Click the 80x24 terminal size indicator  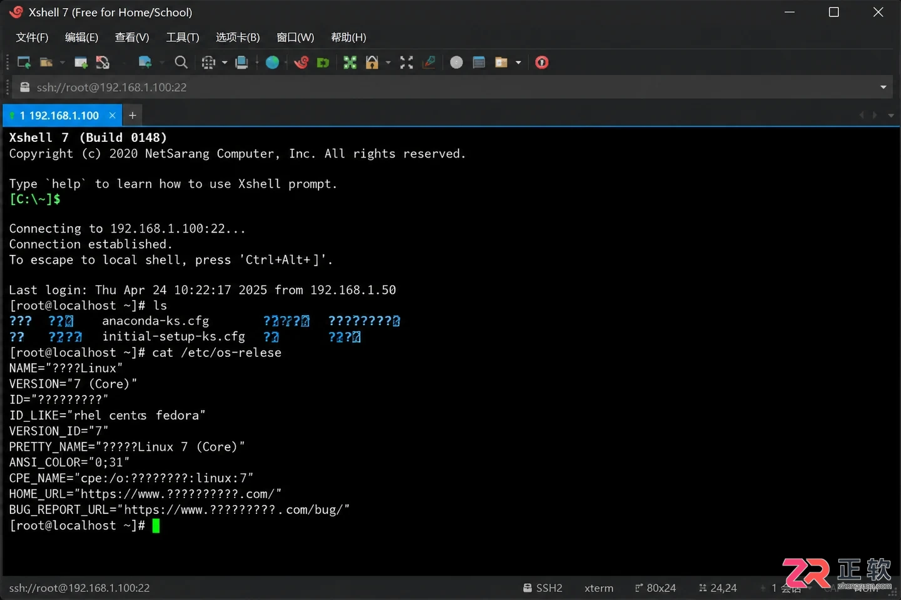tap(655, 588)
